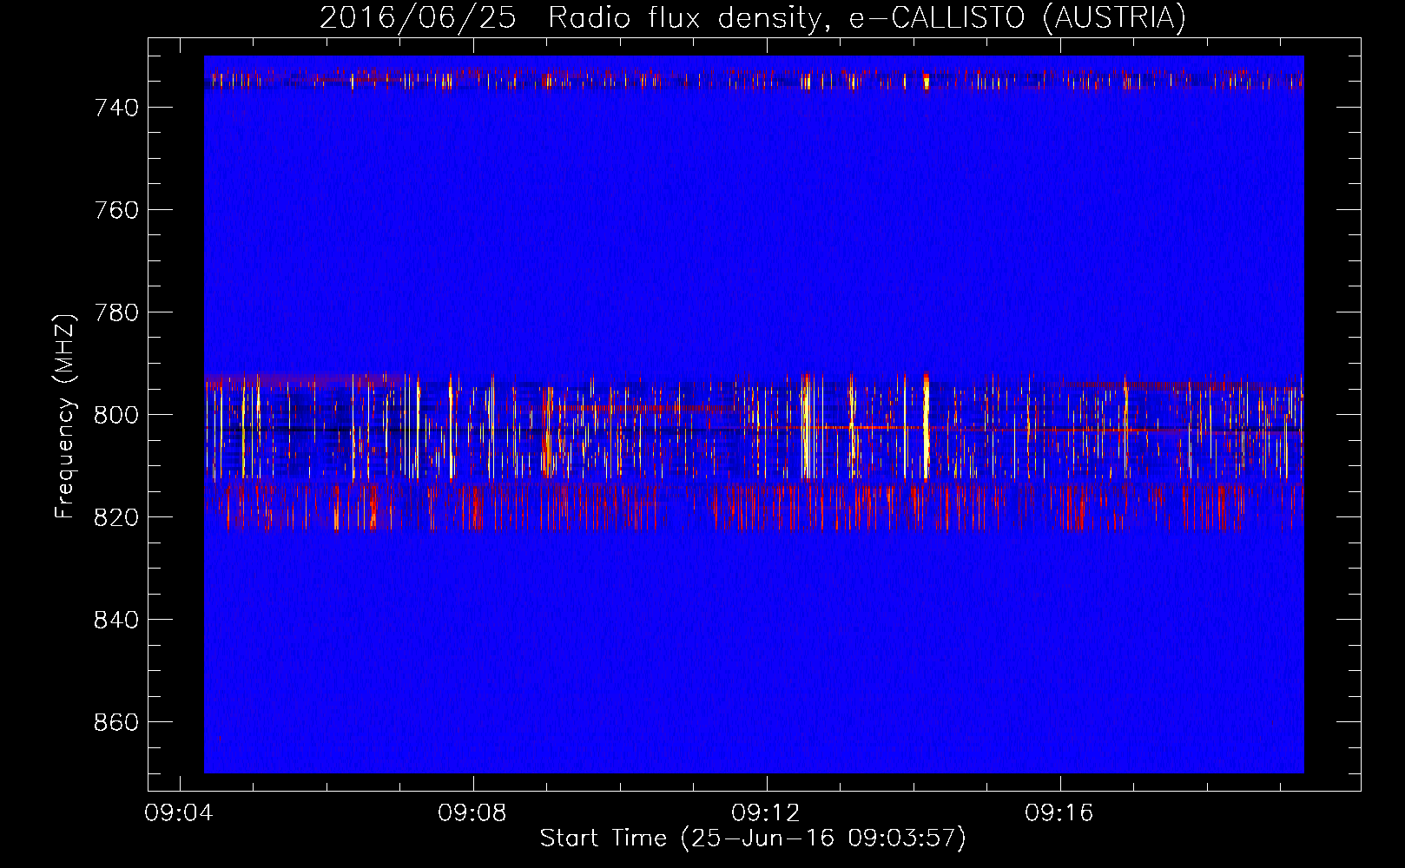Image resolution: width=1405 pixels, height=868 pixels.
Task: Select the 'e-CALLISTO (AUSTRIA)' title text
Action: coord(1018,18)
